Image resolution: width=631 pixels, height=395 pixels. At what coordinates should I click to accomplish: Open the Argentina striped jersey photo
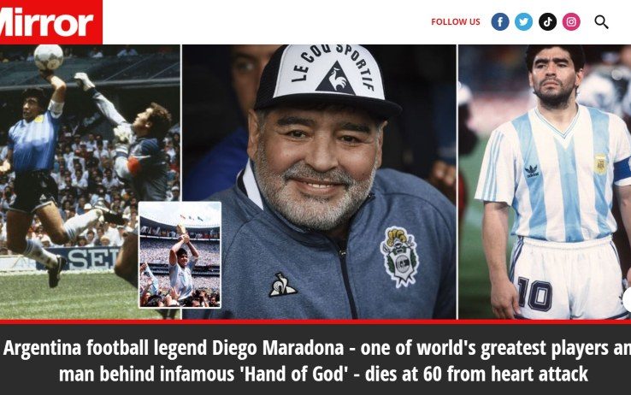[x=545, y=182]
